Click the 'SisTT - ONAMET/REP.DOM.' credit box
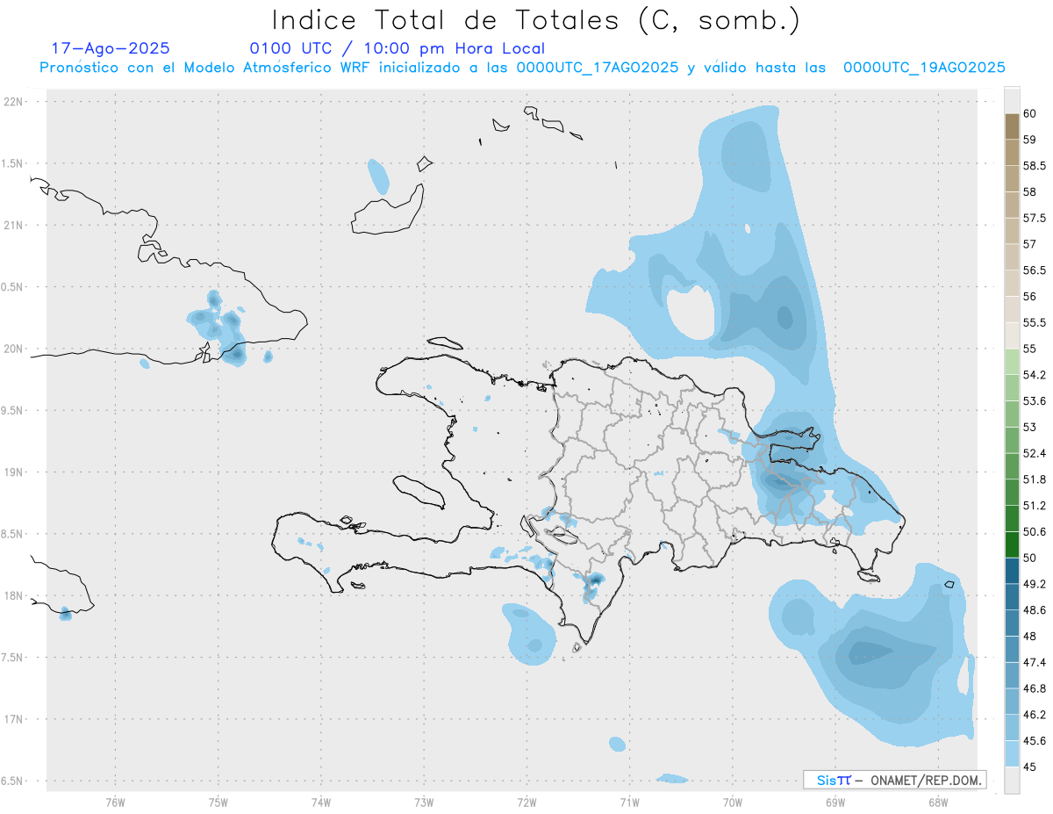The width and height of the screenshot is (1053, 814). tap(894, 780)
